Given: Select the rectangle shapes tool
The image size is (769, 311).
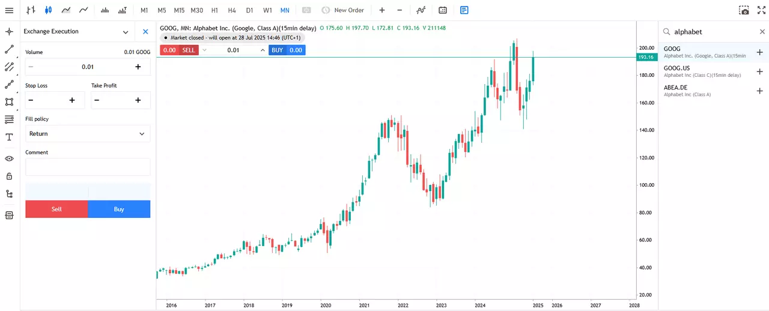Looking at the screenshot, I should pos(9,102).
